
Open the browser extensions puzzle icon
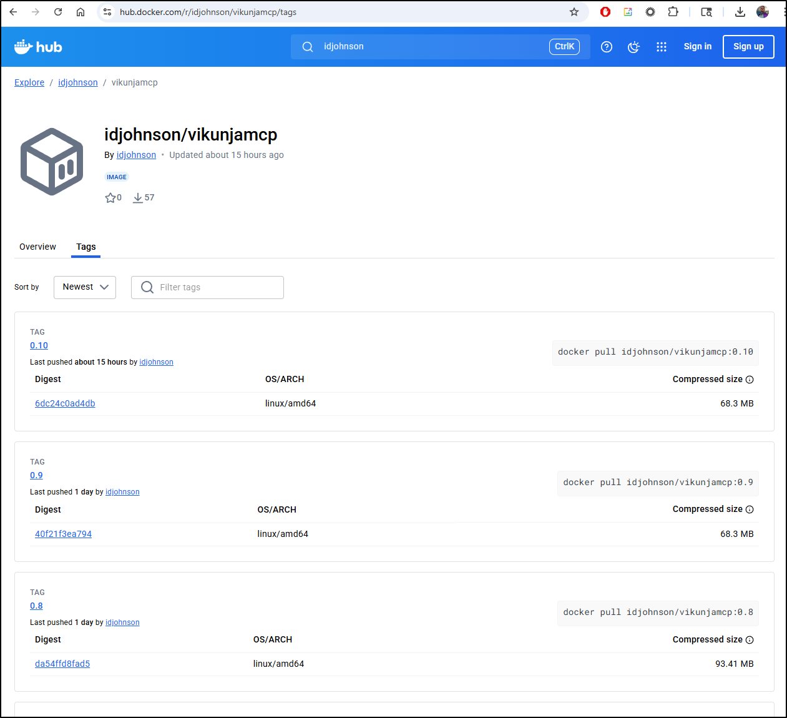673,12
